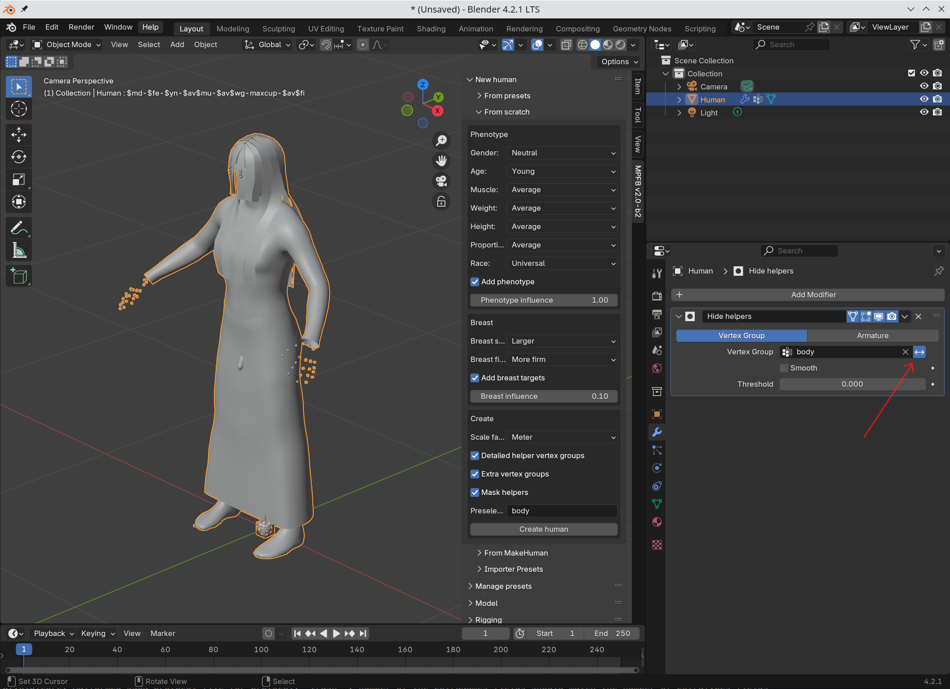Image resolution: width=950 pixels, height=689 pixels.
Task: Play the timeline animation
Action: [336, 633]
